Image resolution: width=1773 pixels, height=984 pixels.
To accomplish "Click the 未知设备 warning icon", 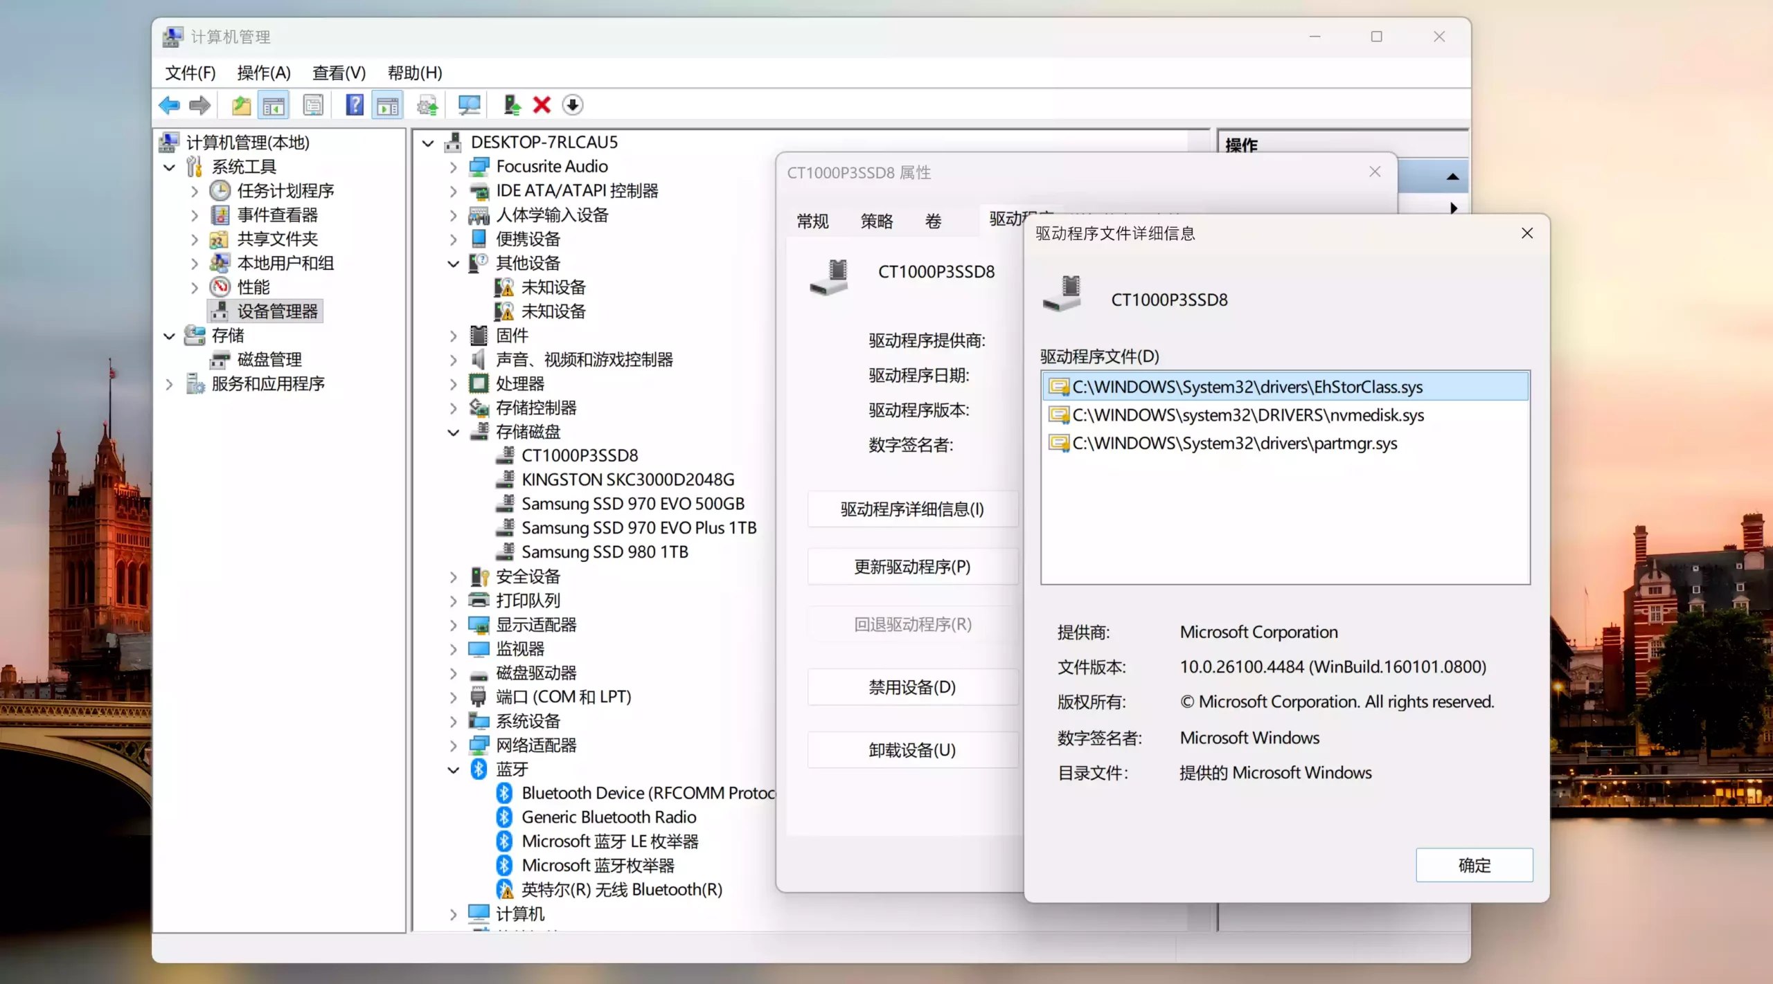I will [504, 288].
